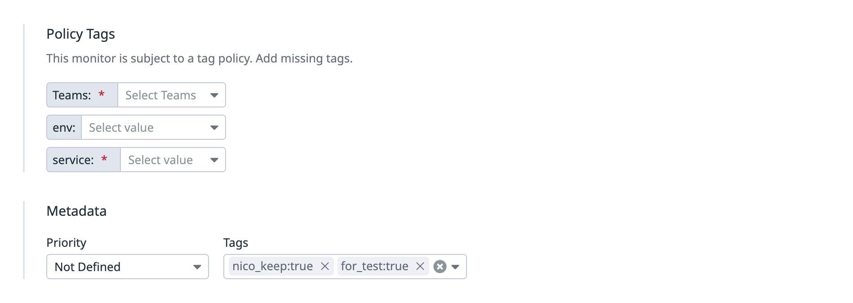Click the env Select value placeholder

point(121,128)
